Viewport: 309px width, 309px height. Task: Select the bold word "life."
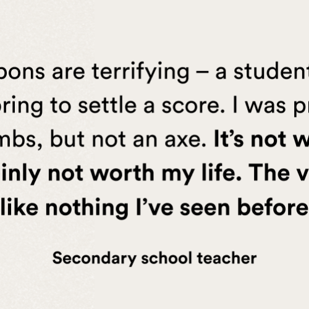(x=221, y=172)
